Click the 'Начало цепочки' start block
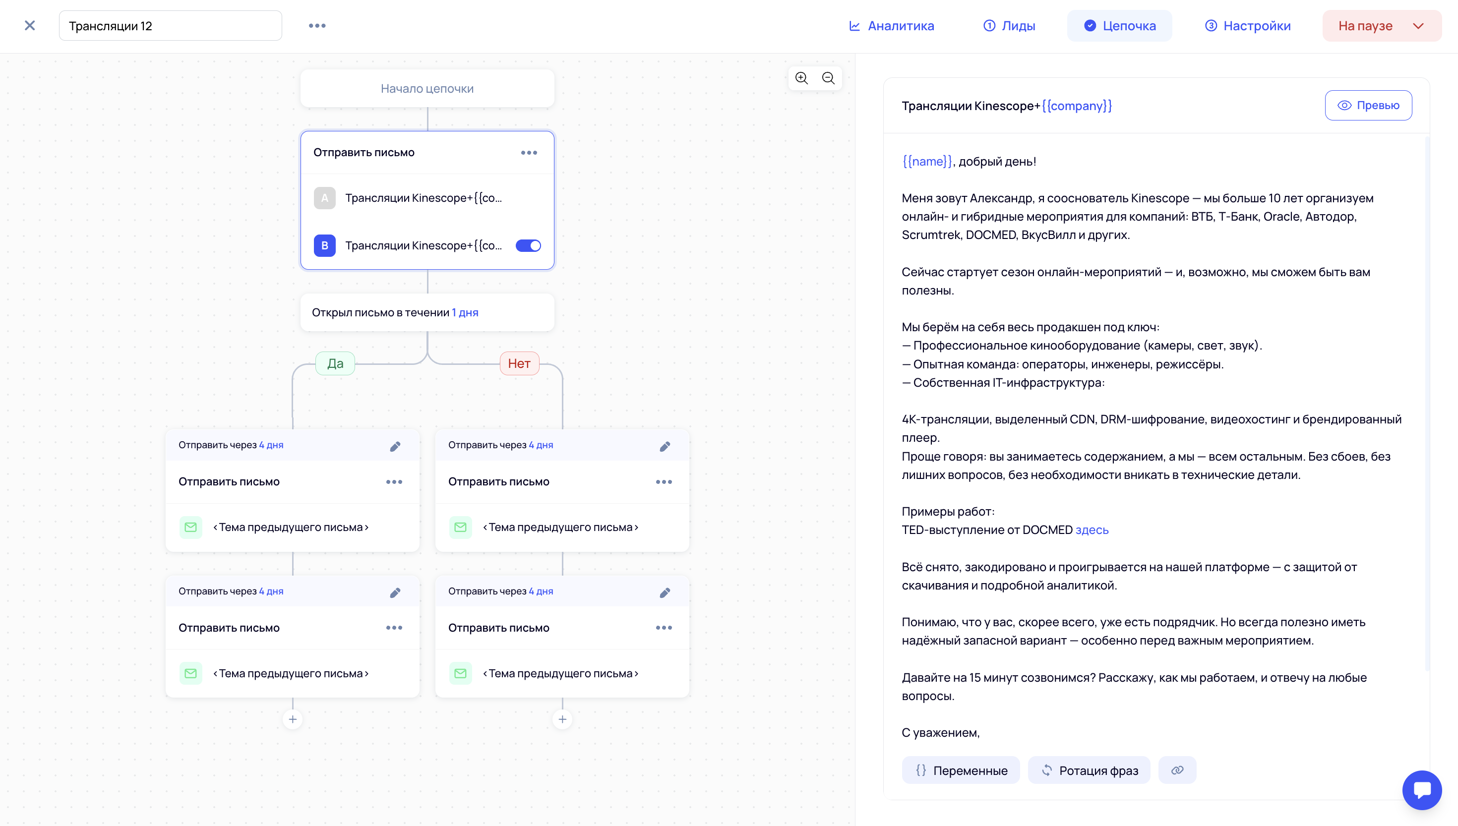This screenshot has height=826, width=1458. click(x=427, y=88)
